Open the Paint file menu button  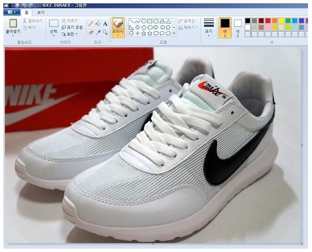click(12, 12)
